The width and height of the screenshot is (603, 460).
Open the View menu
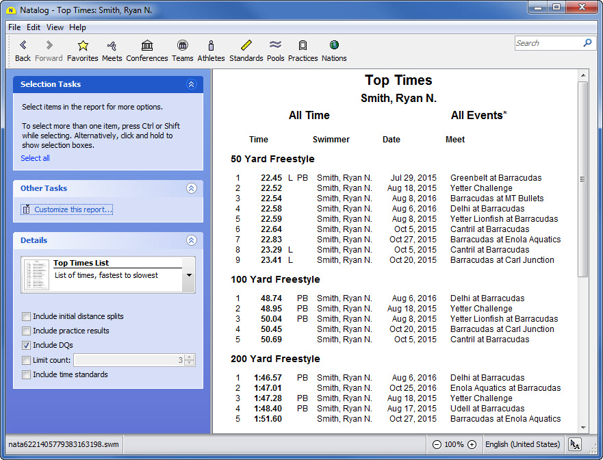coord(55,27)
